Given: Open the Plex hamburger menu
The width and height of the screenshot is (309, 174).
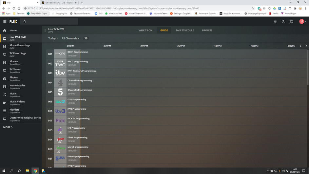Looking at the screenshot, I should (5, 21).
